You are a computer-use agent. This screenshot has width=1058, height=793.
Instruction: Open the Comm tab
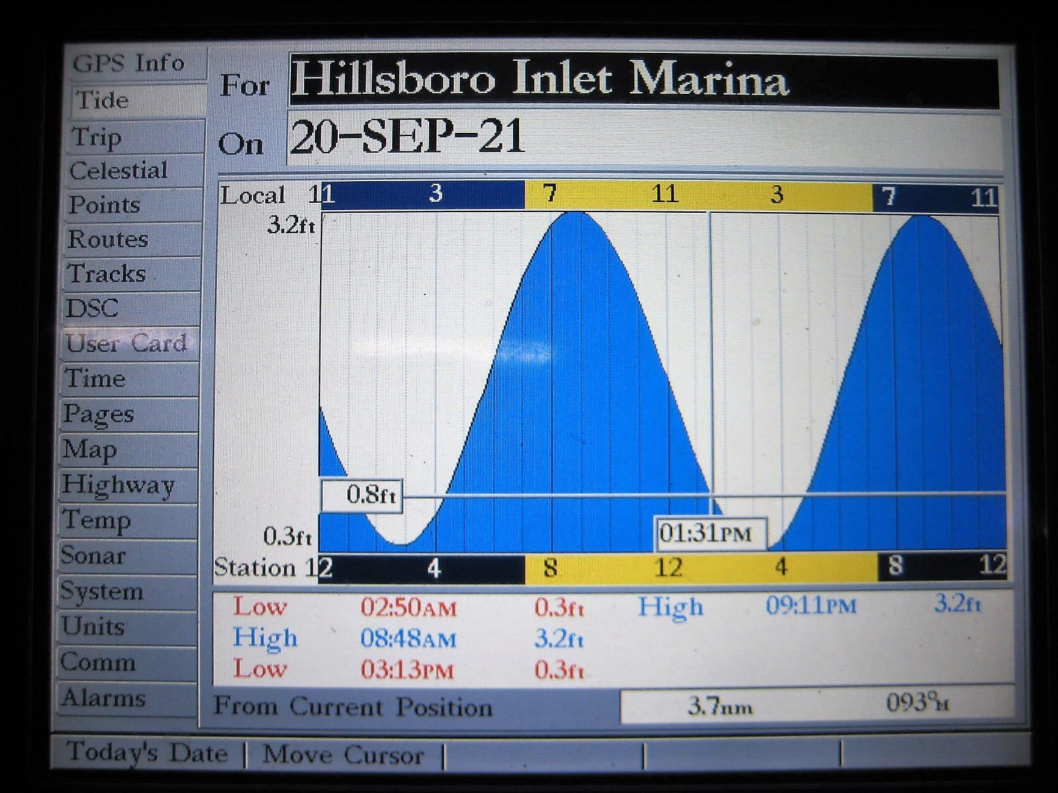[128, 662]
